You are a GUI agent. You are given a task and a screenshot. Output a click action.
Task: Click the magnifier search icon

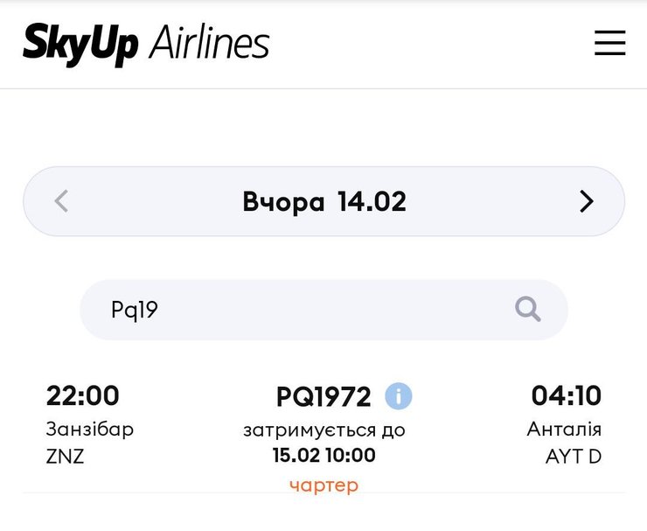[x=528, y=309]
